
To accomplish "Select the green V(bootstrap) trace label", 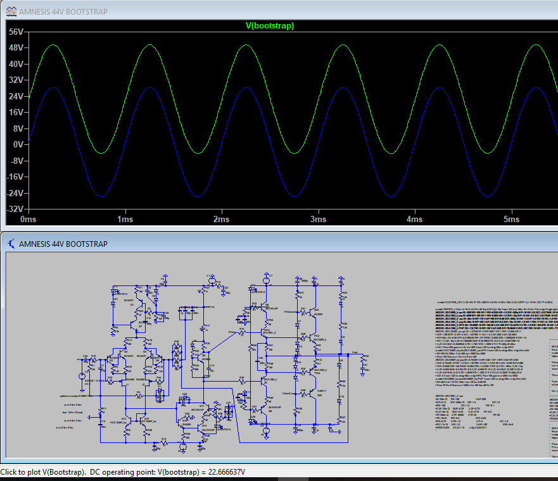I will coord(270,25).
